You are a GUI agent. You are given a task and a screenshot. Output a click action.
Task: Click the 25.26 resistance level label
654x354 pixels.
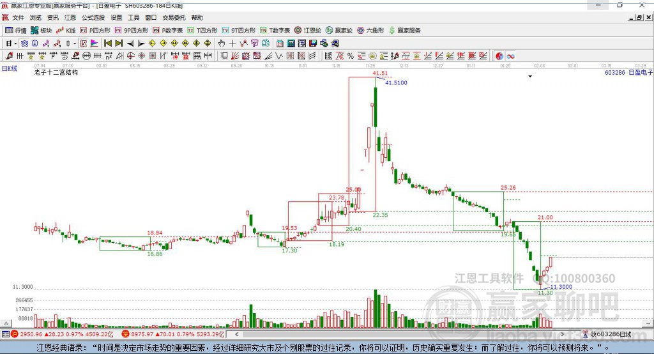(508, 188)
